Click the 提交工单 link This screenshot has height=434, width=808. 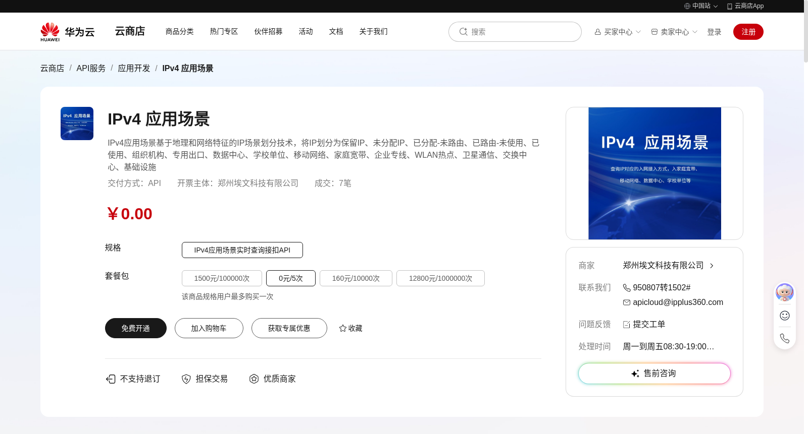click(649, 325)
